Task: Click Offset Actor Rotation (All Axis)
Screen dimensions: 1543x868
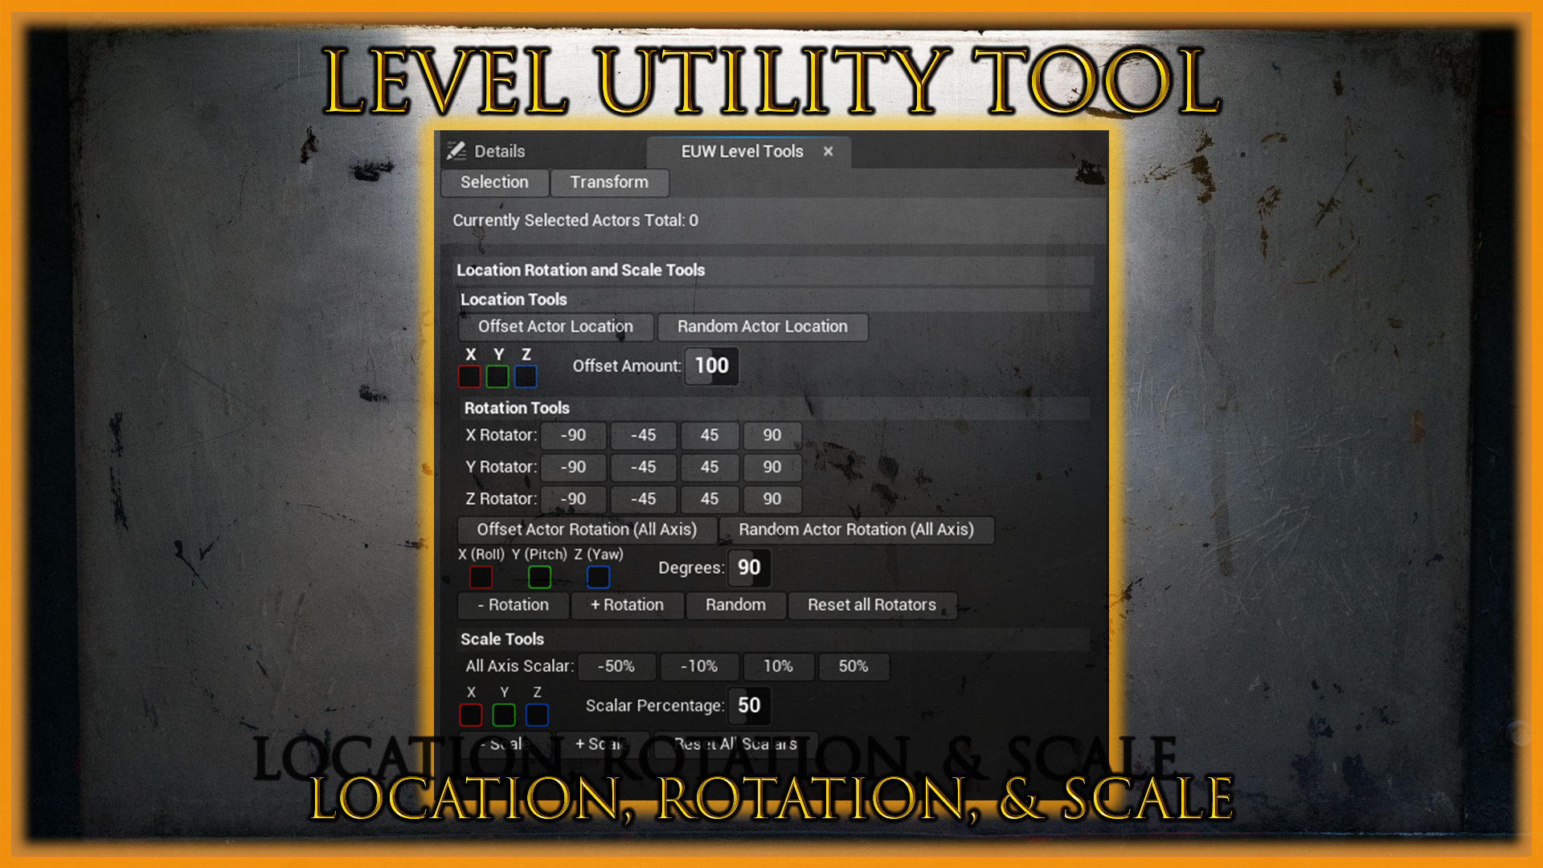Action: pyautogui.click(x=587, y=530)
